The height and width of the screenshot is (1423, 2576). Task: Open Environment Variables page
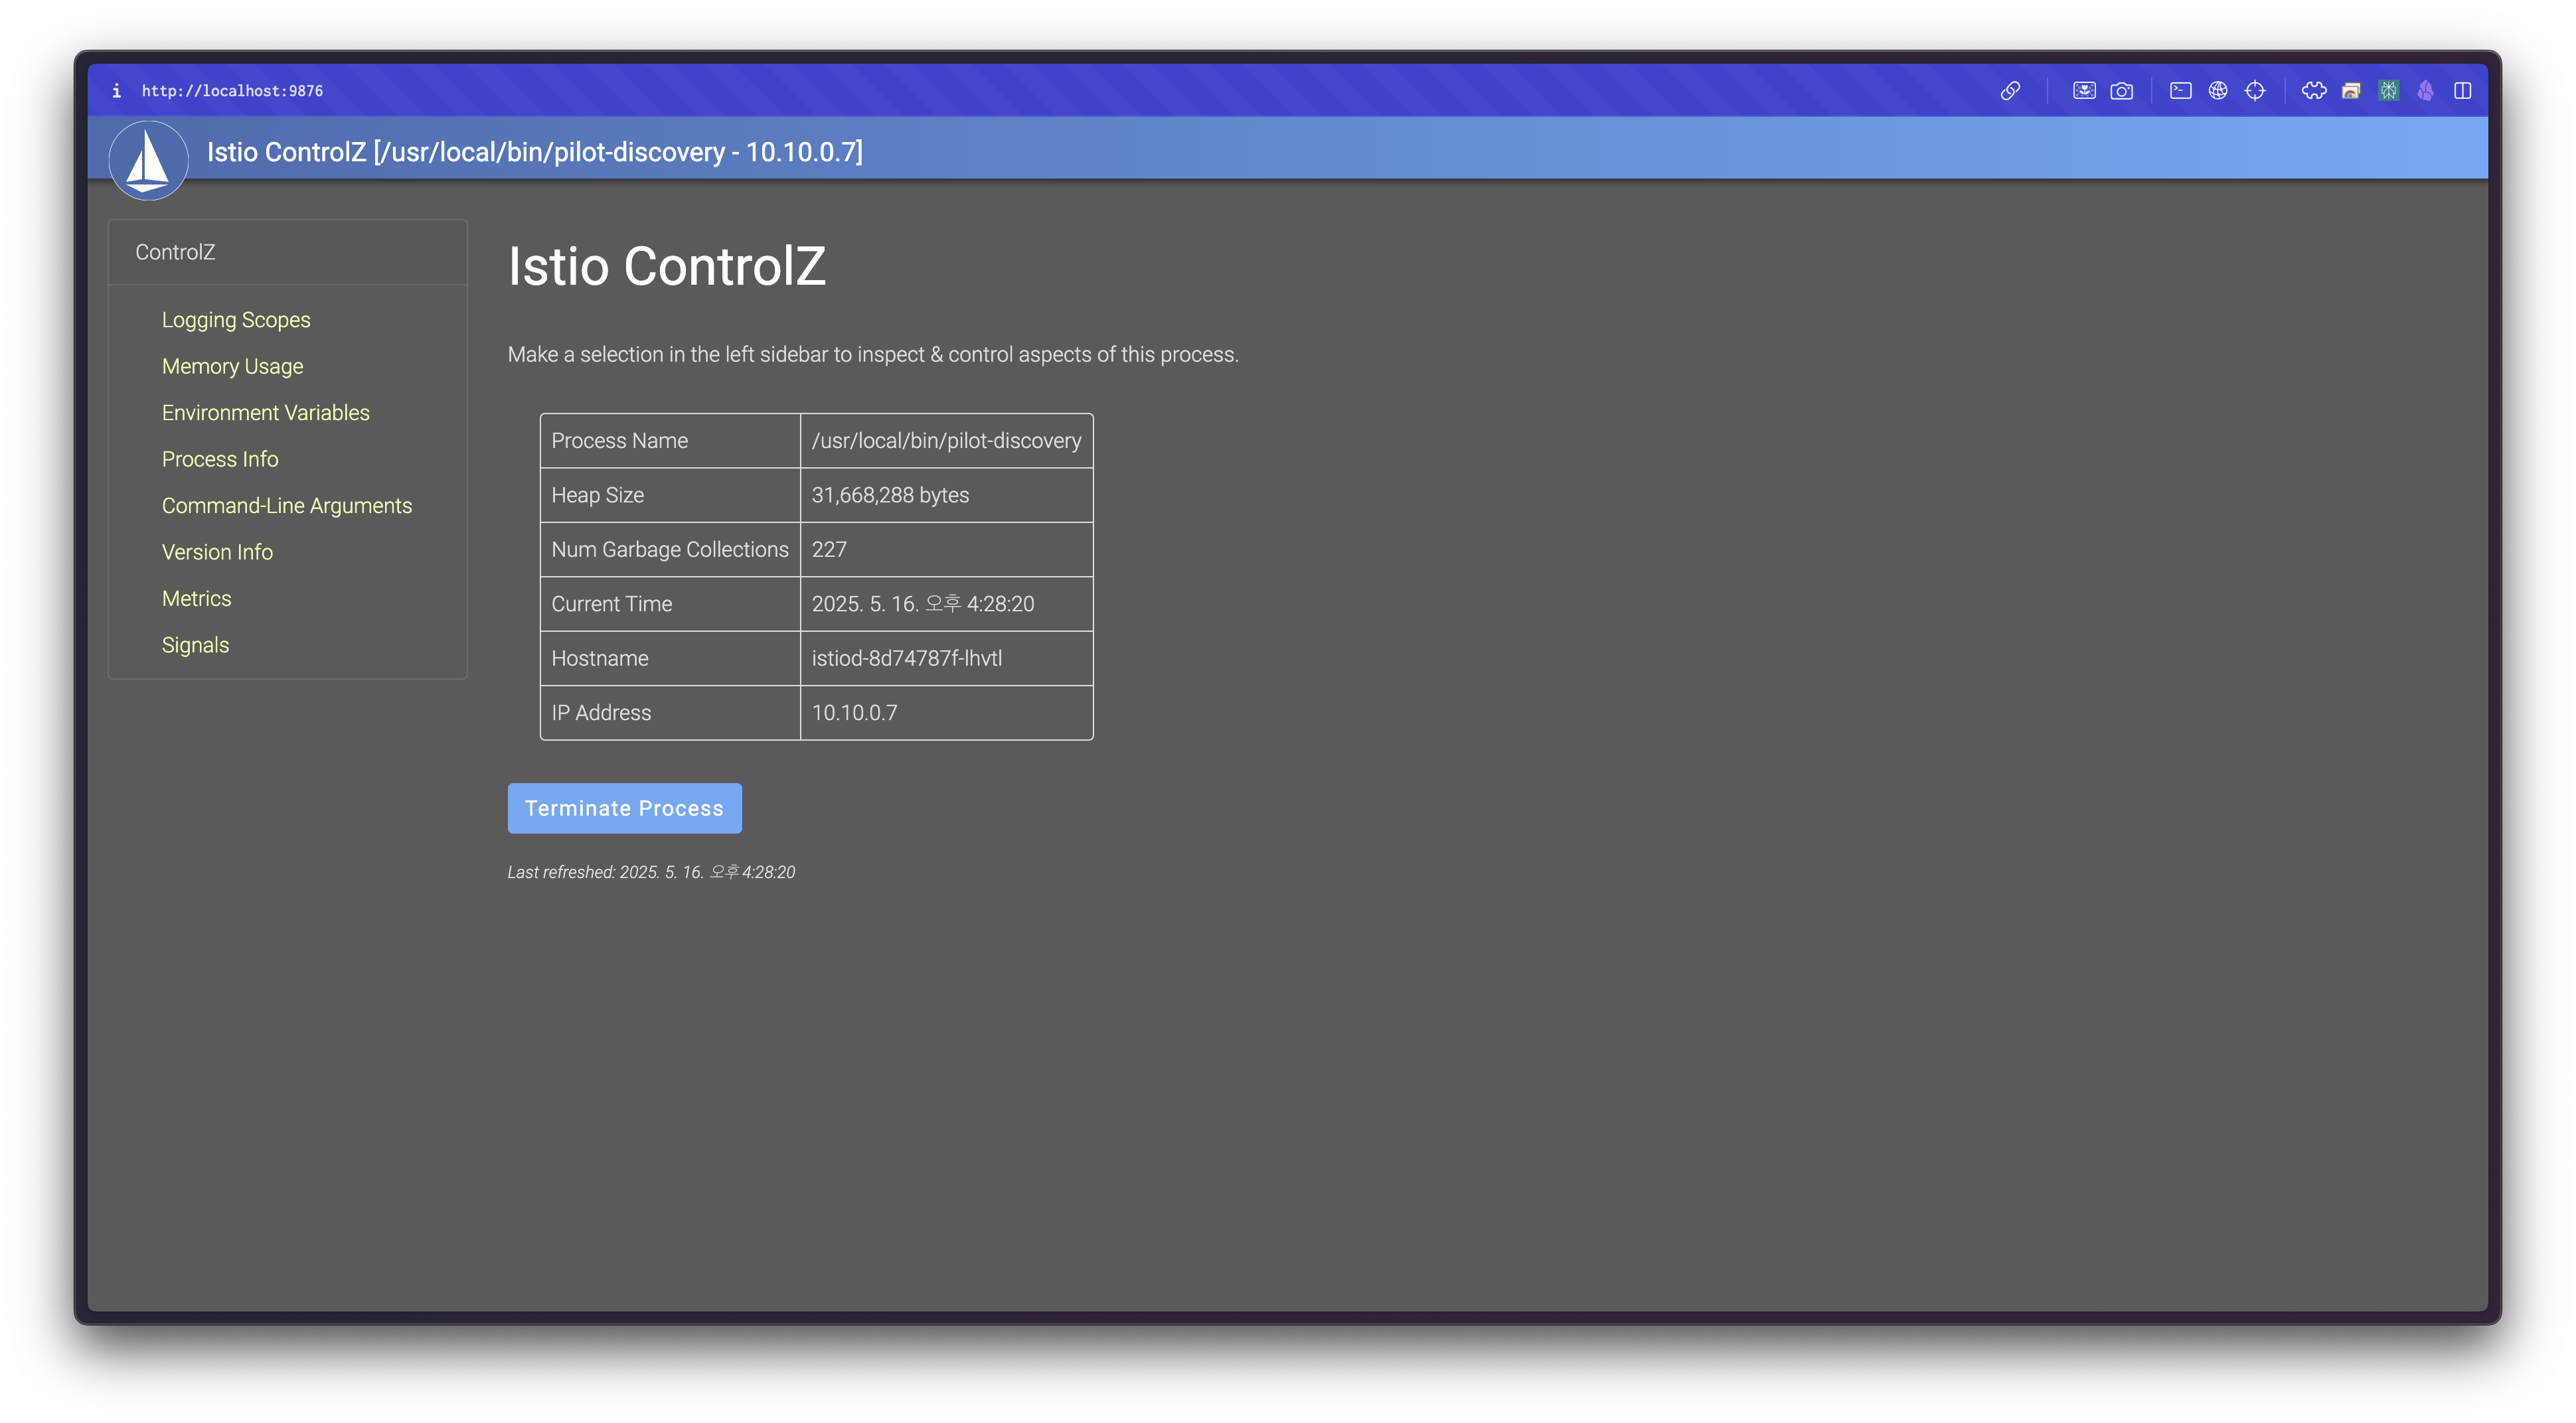pos(265,413)
